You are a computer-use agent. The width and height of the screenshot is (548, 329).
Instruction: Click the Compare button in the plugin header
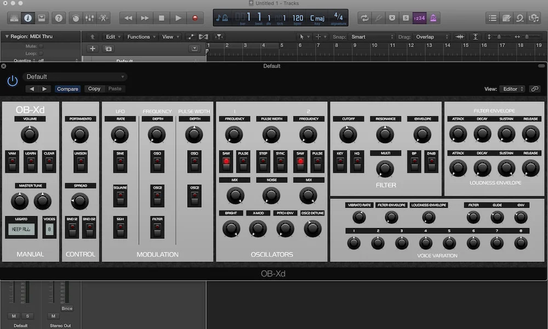click(x=67, y=88)
